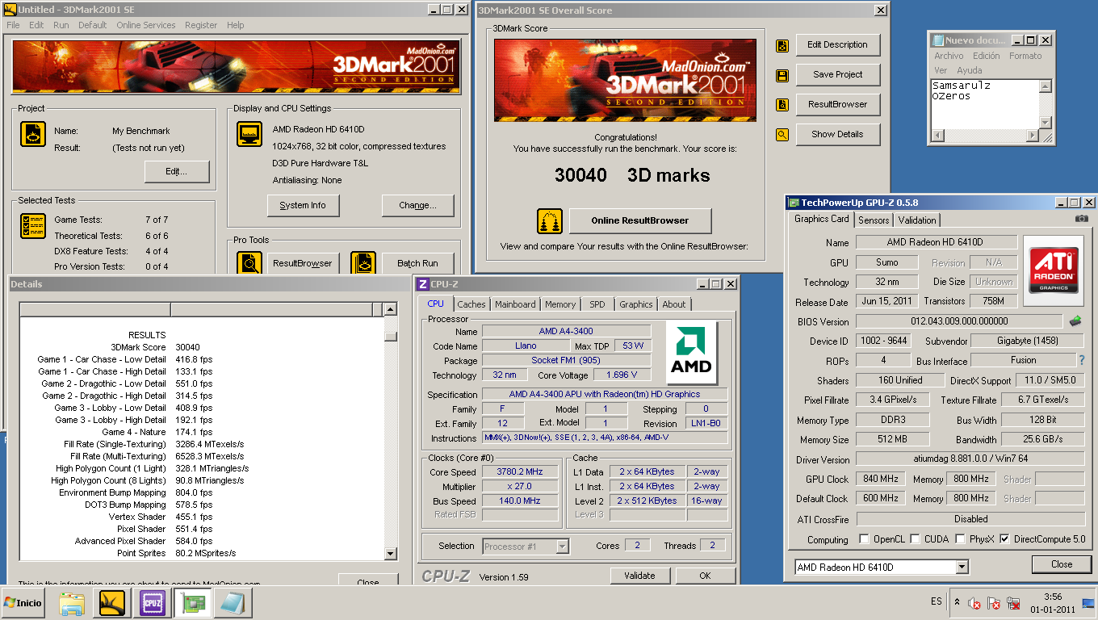Click the Bus Interface question mark icon
The width and height of the screenshot is (1098, 620).
pos(1082,360)
